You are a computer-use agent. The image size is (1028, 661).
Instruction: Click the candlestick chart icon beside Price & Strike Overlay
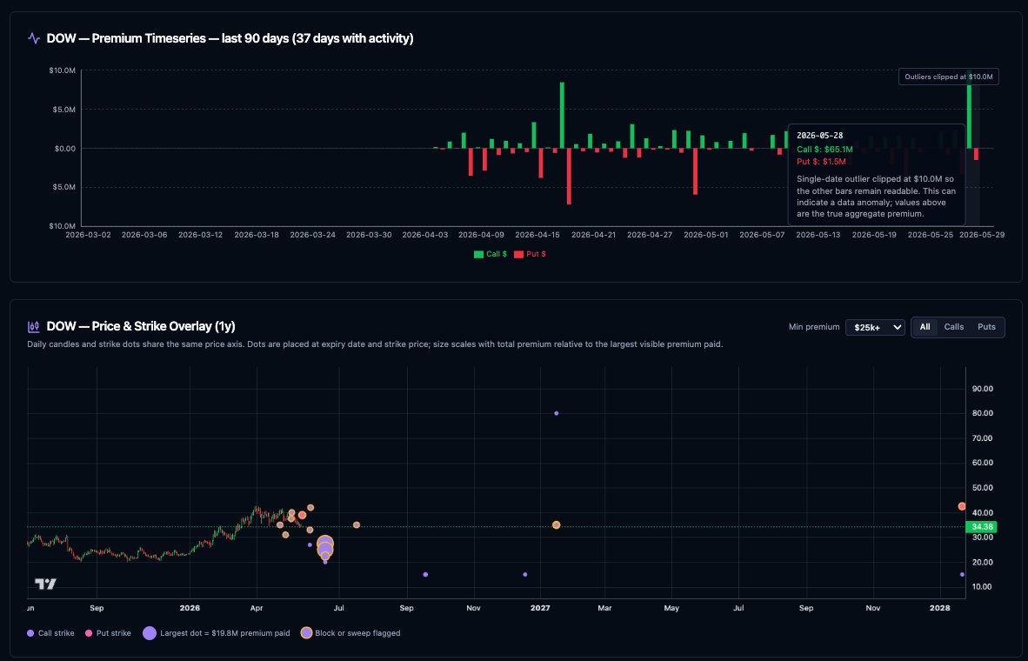tap(33, 326)
